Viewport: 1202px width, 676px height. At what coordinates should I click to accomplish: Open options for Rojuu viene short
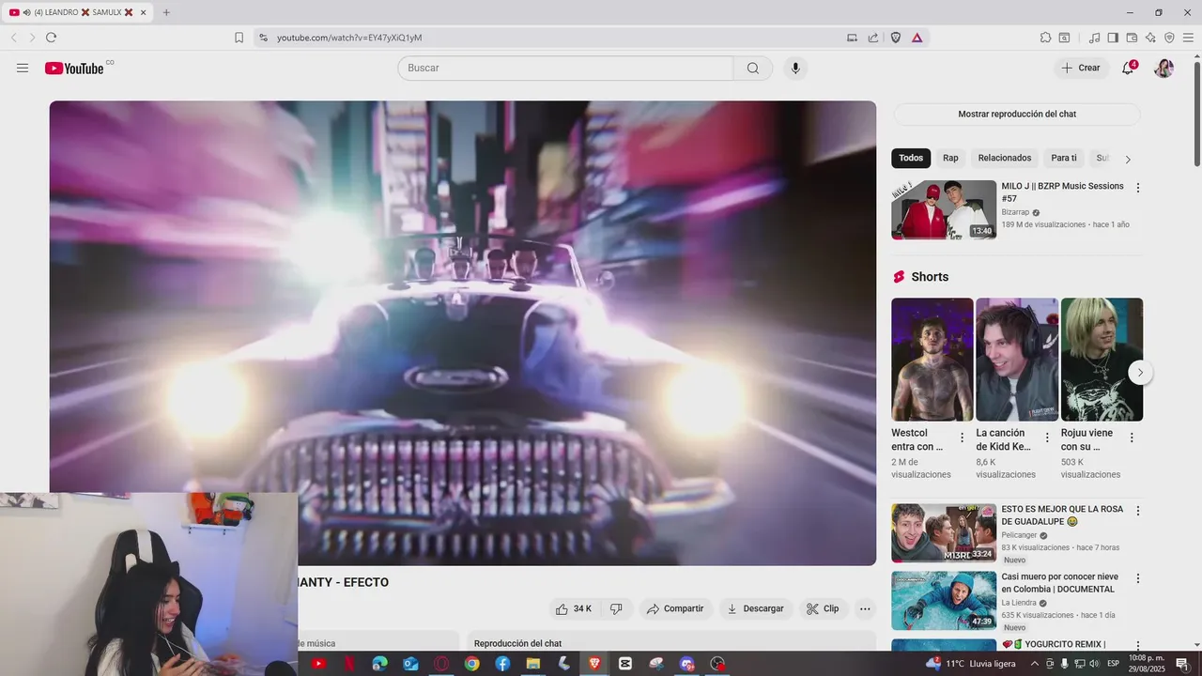pos(1132,438)
